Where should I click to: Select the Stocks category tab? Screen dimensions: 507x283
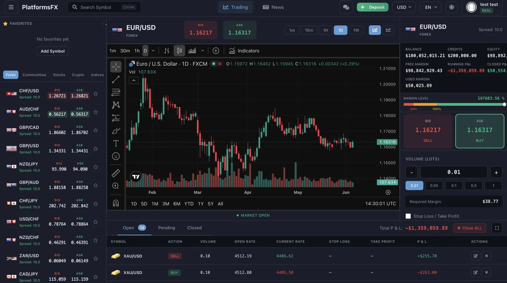[x=59, y=75]
